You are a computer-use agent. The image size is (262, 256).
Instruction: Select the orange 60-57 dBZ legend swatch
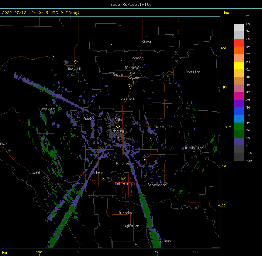click(x=239, y=50)
